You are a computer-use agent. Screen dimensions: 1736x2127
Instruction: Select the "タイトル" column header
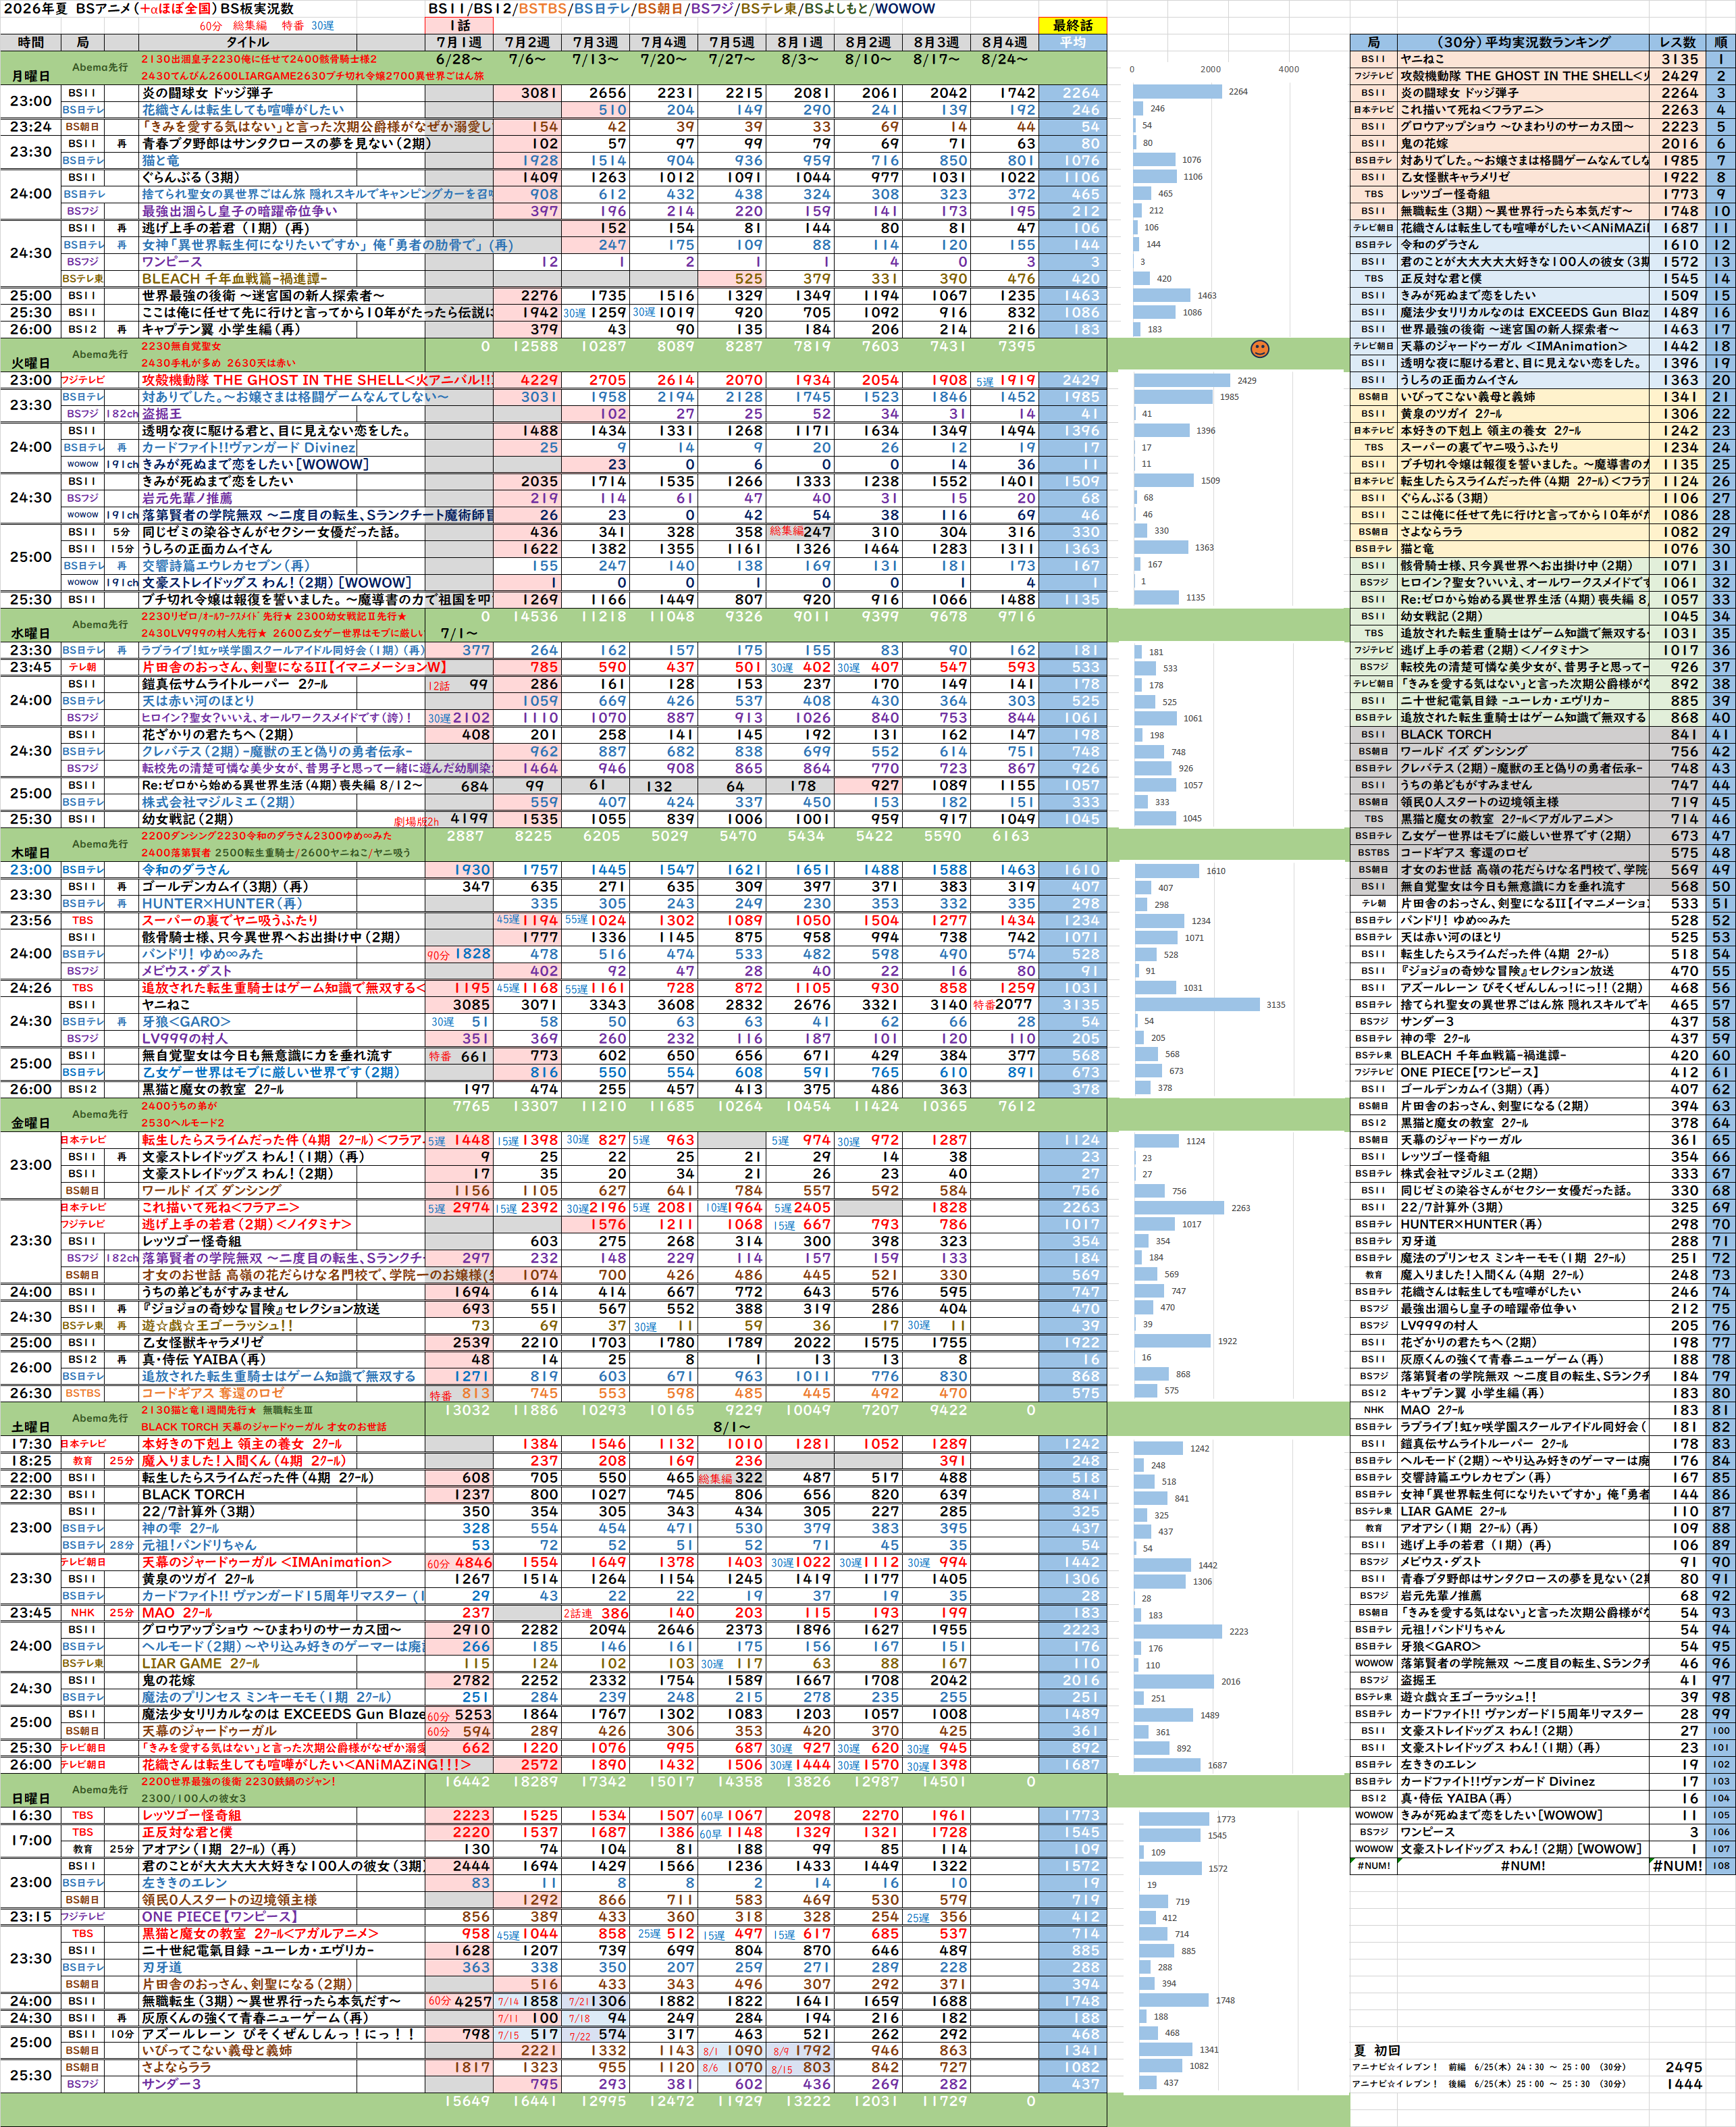point(247,43)
